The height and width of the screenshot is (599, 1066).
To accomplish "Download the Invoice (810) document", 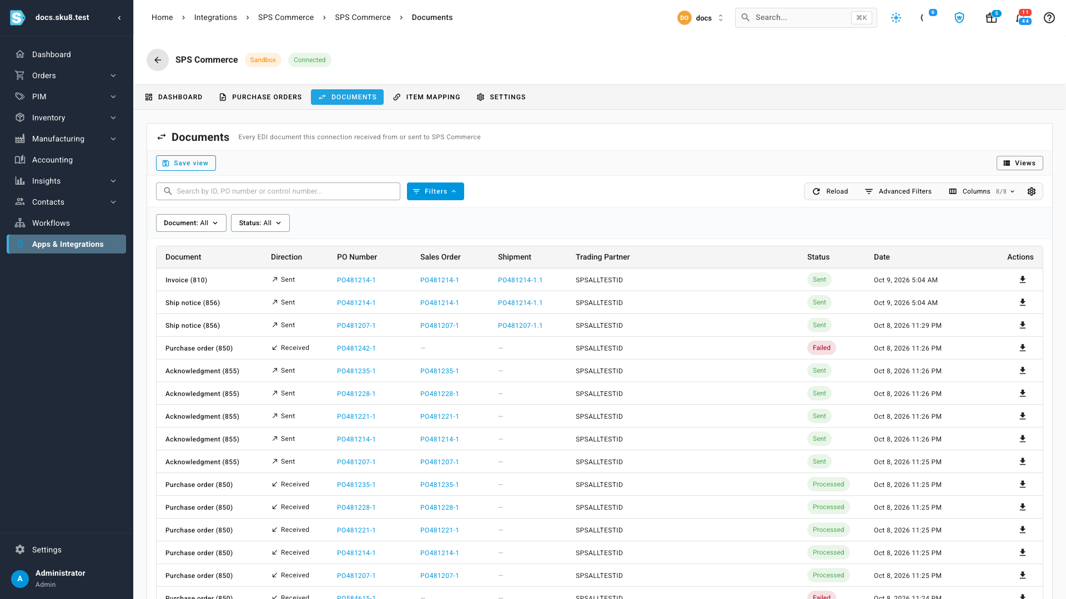I will 1022,280.
